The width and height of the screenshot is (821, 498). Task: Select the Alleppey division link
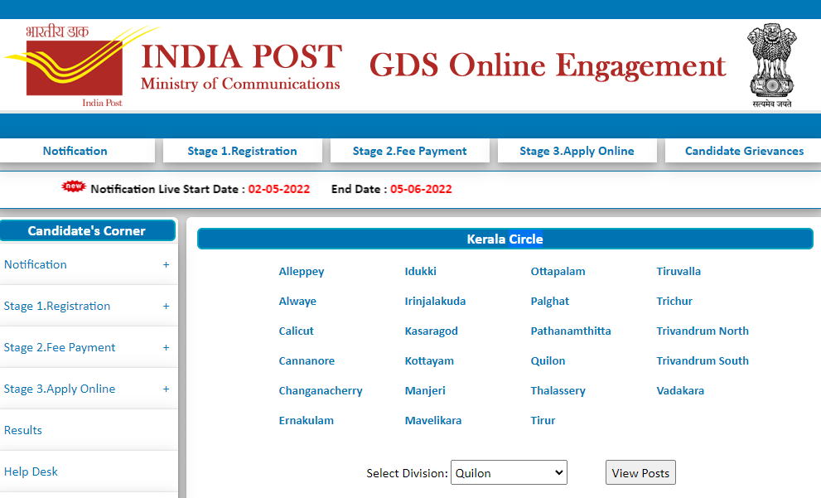tap(302, 272)
